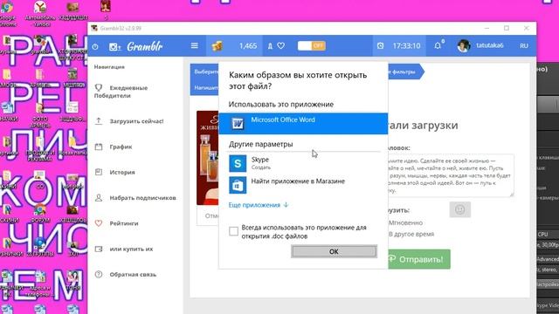559x314 pixels.
Task: Click the question mark feedback icon
Action: tap(99, 275)
